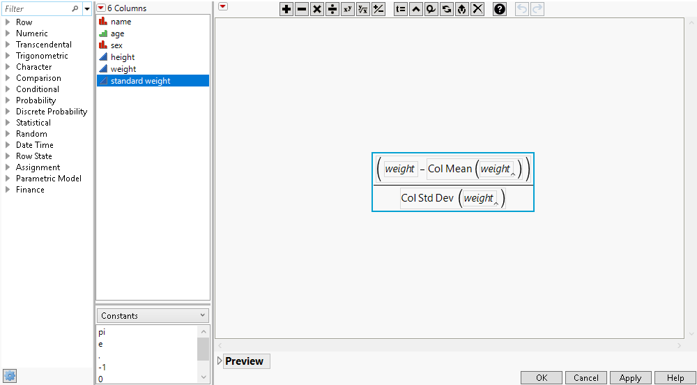The width and height of the screenshot is (697, 385).
Task: Select the Discrete Probability function group
Action: (x=52, y=112)
